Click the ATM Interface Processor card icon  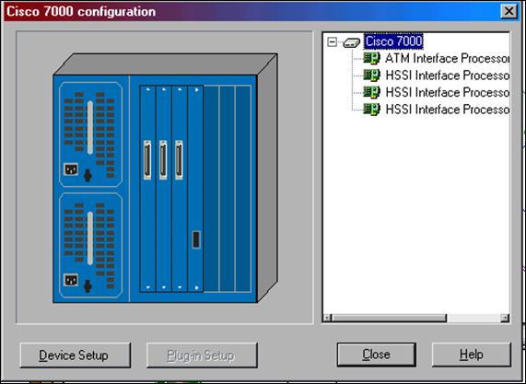[371, 58]
